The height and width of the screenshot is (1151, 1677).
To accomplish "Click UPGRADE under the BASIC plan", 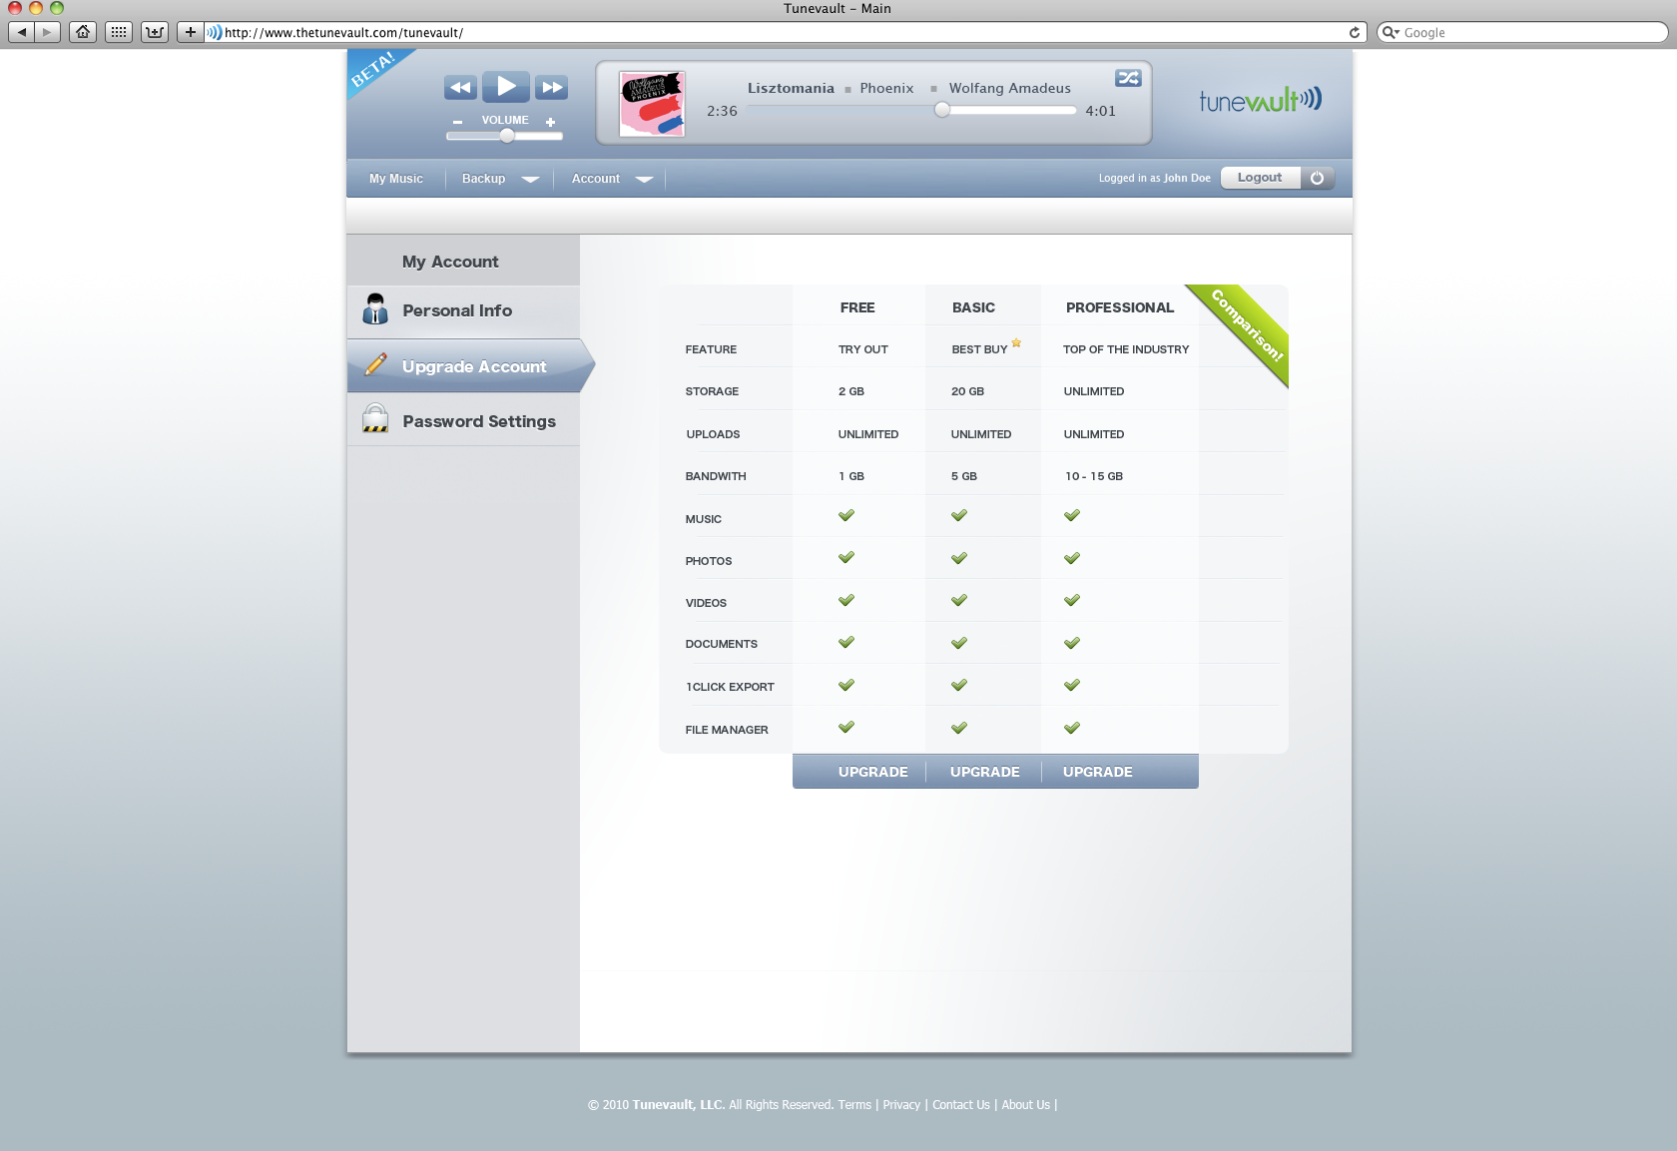I will point(984,772).
